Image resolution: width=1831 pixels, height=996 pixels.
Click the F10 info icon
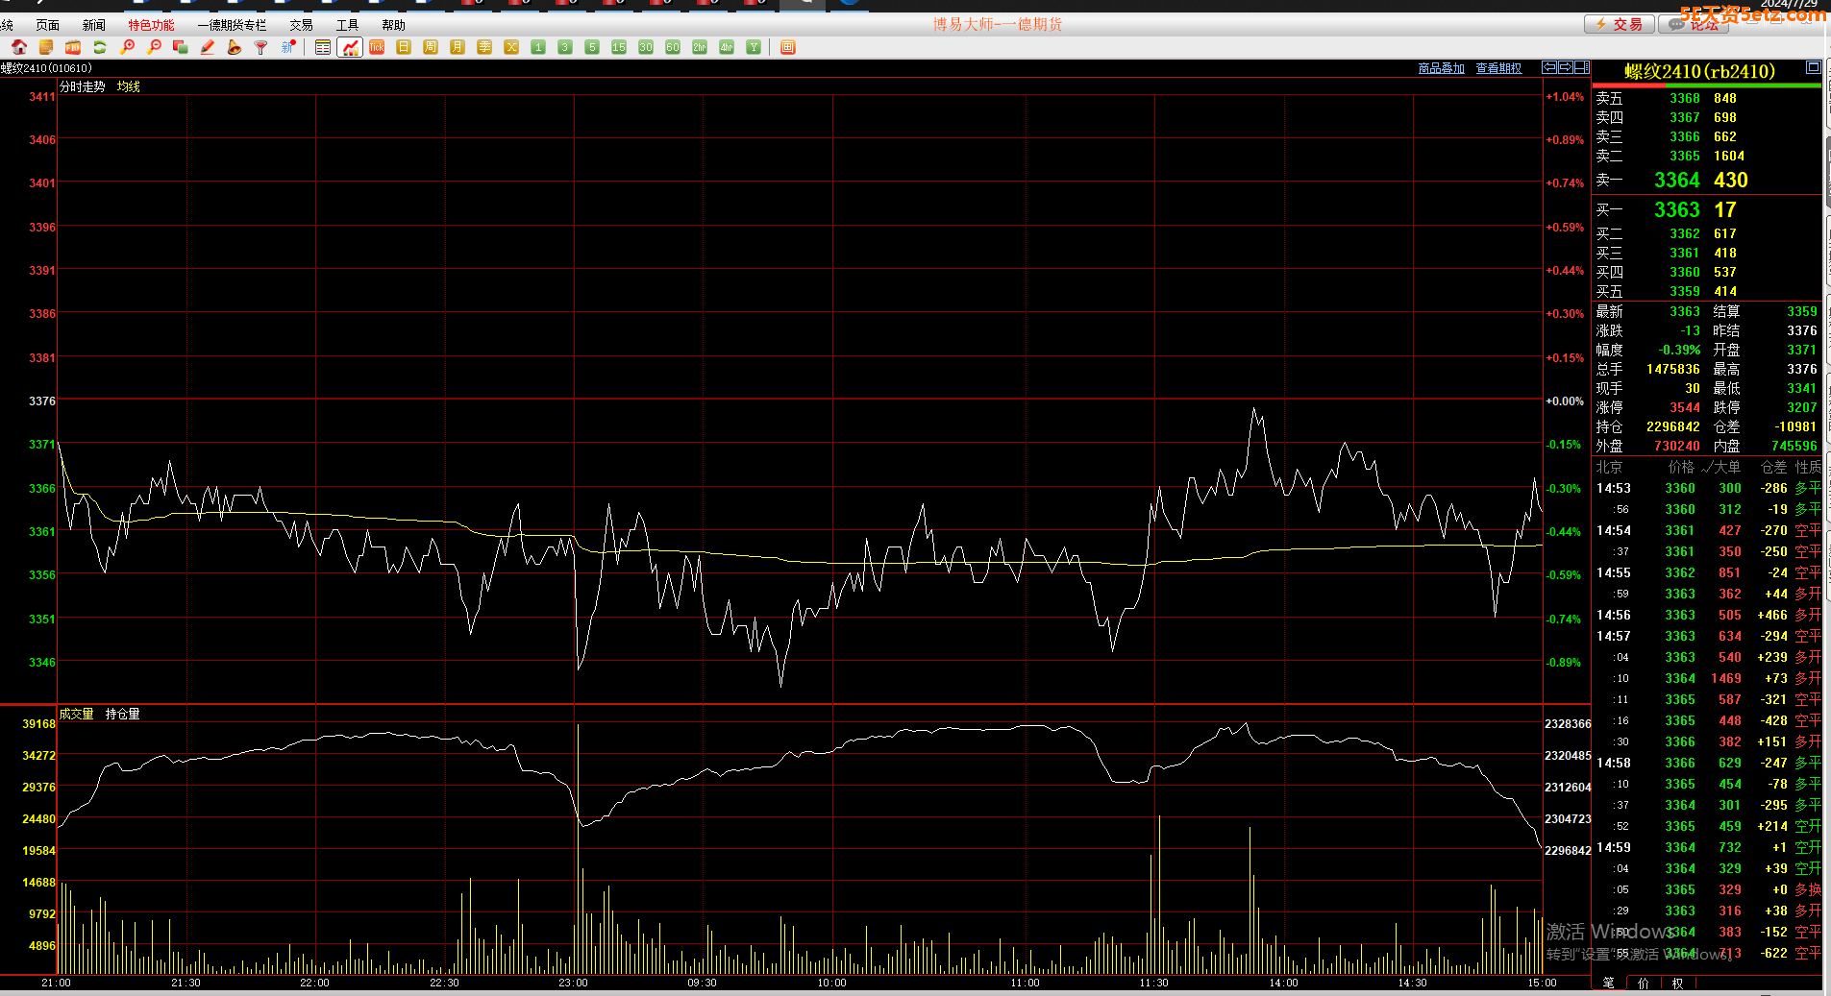[73, 47]
